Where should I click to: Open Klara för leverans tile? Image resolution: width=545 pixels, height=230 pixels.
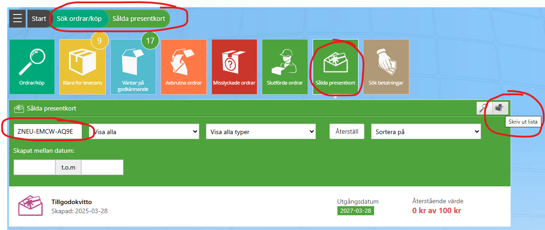pyautogui.click(x=83, y=67)
